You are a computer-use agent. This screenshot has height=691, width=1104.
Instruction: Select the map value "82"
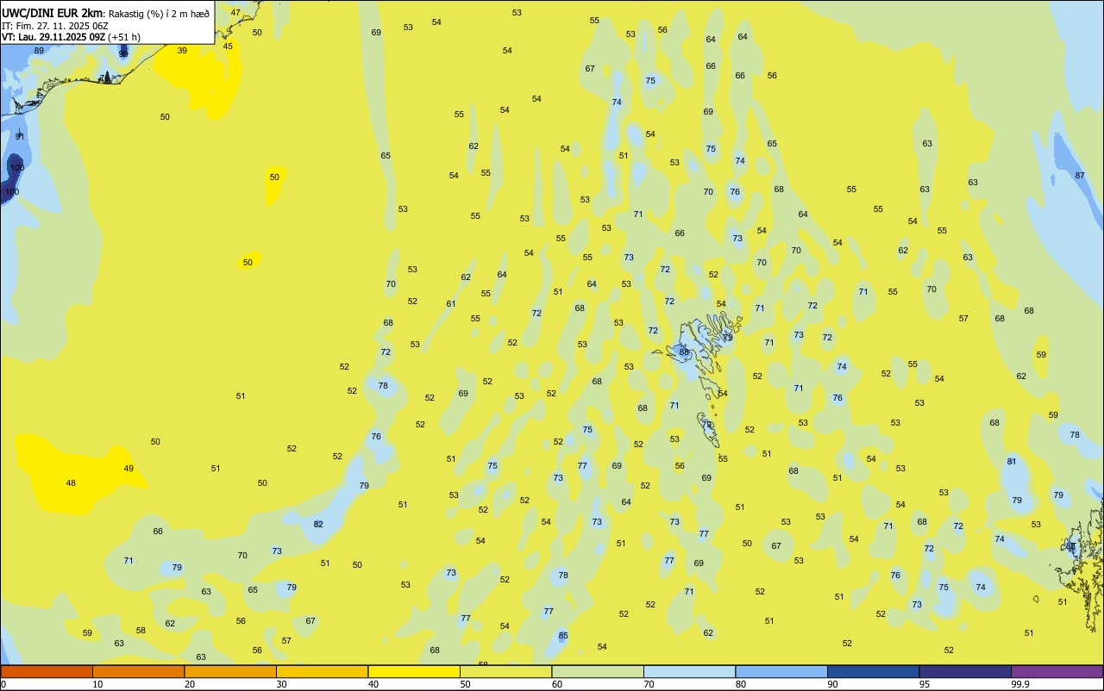[318, 525]
